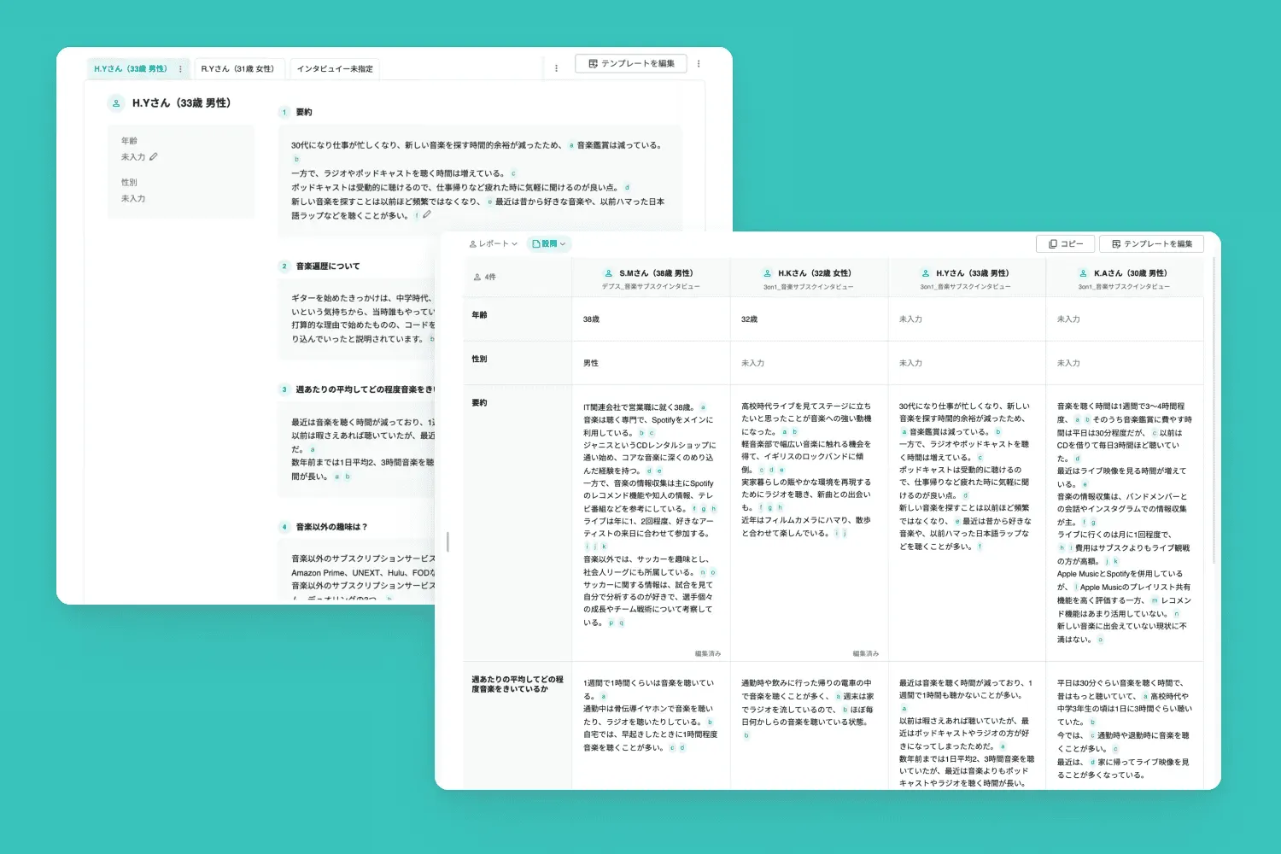Open the レポート dropdown in the front window
The image size is (1281, 854).
coord(494,244)
